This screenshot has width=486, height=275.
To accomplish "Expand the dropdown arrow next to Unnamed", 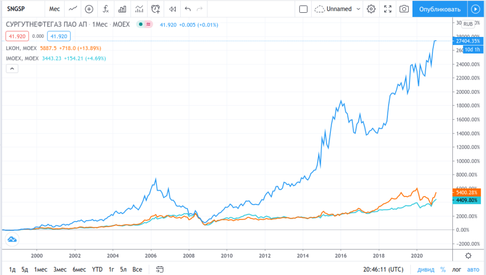I will tap(358, 9).
